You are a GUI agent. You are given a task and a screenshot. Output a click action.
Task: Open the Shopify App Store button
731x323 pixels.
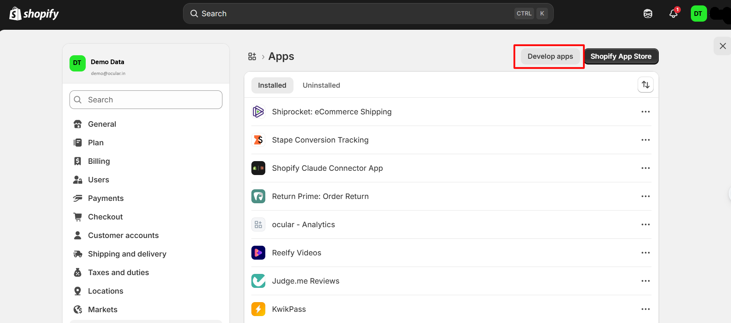(621, 56)
